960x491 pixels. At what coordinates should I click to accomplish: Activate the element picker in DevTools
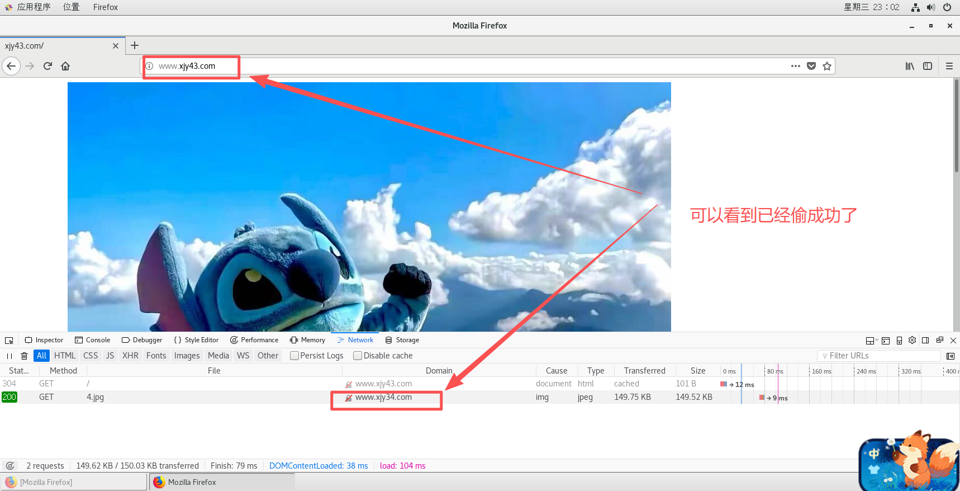point(9,340)
